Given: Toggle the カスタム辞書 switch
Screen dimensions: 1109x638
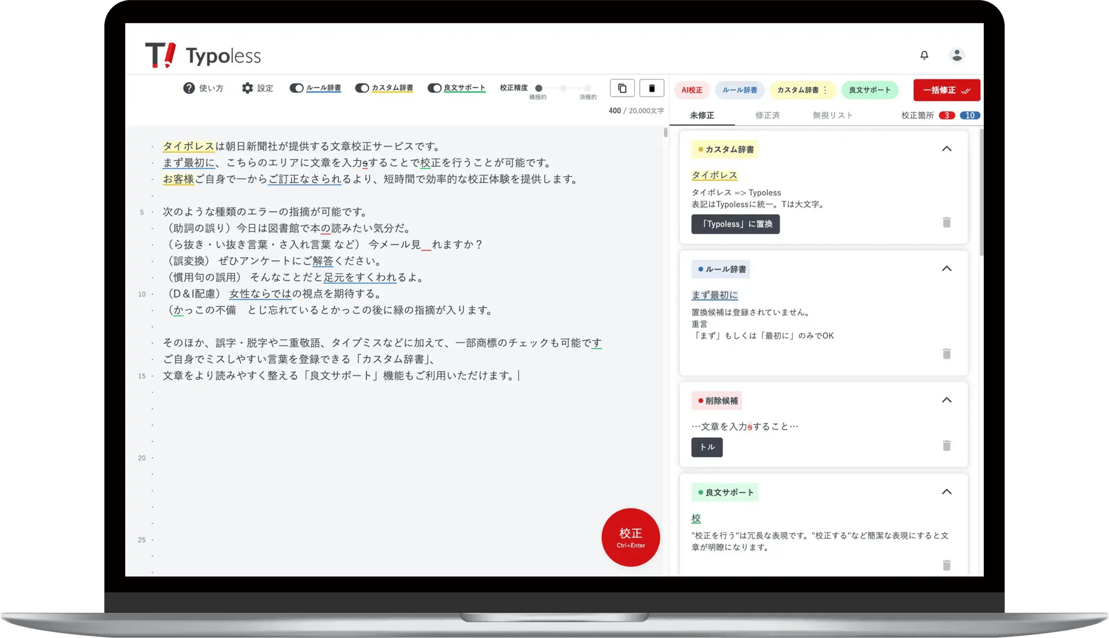Looking at the screenshot, I should (x=362, y=88).
